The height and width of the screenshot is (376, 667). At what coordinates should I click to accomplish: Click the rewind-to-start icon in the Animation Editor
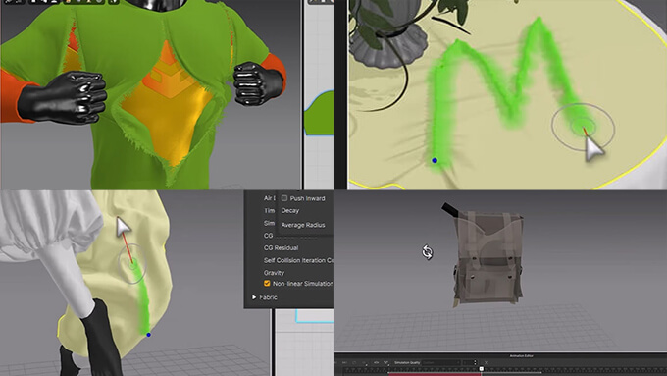click(x=344, y=363)
